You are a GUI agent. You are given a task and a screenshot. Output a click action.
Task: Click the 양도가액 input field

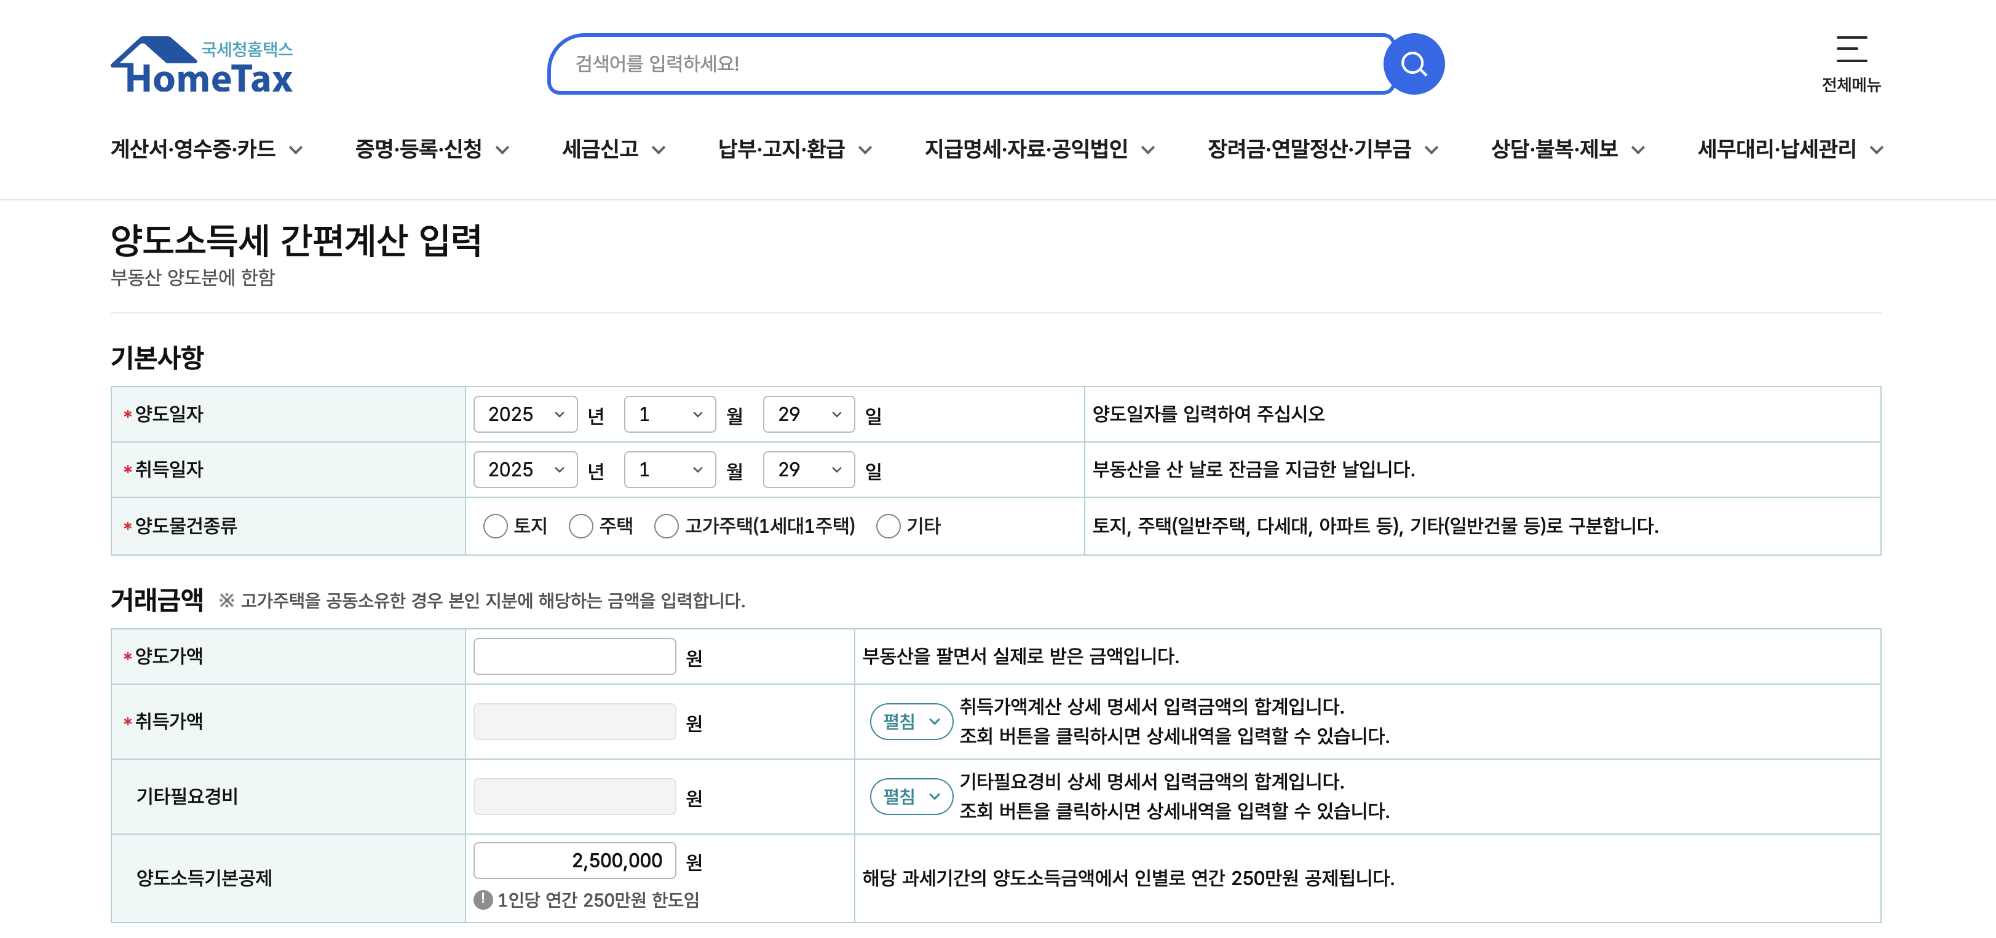[574, 656]
